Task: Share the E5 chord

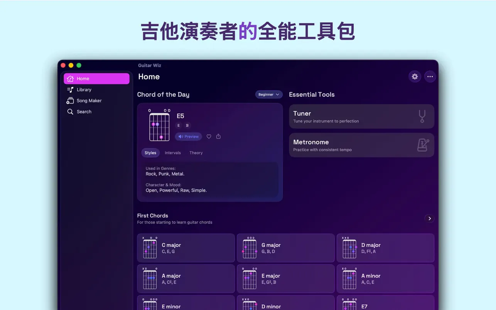Action: (218, 136)
